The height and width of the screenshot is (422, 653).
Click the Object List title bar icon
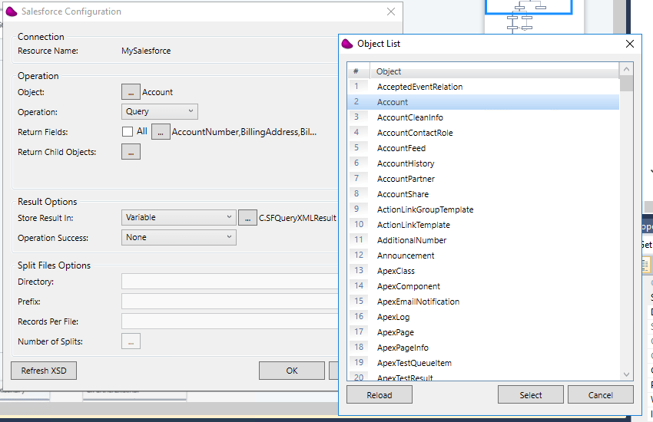click(347, 44)
